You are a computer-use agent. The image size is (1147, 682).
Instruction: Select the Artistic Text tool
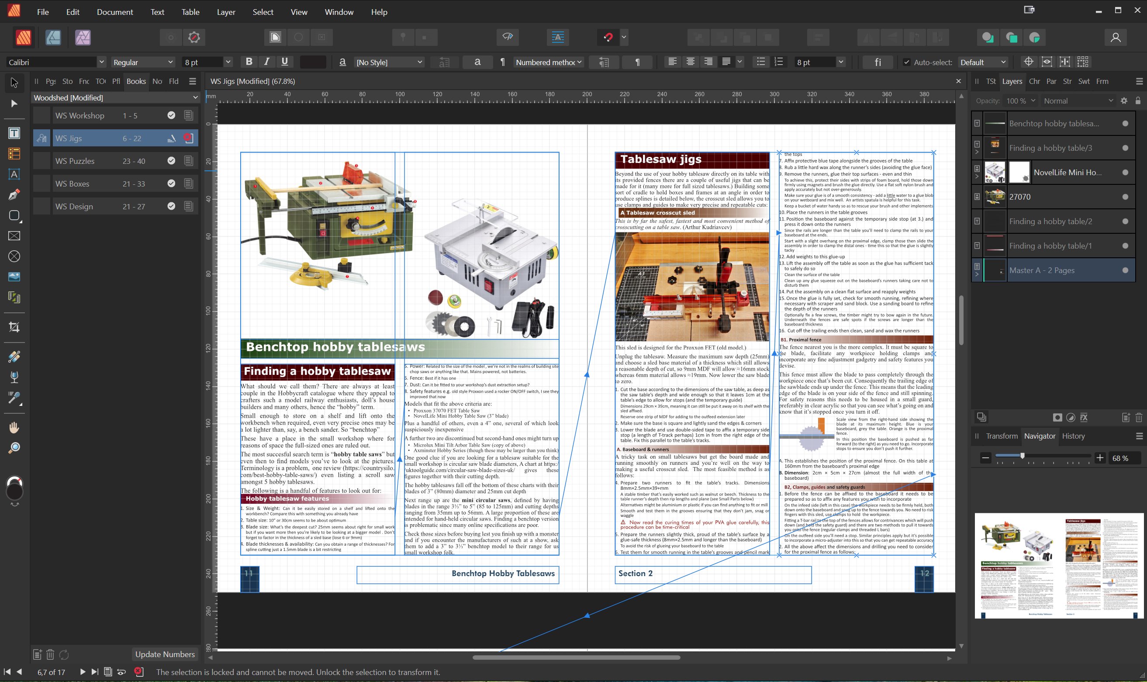point(14,174)
